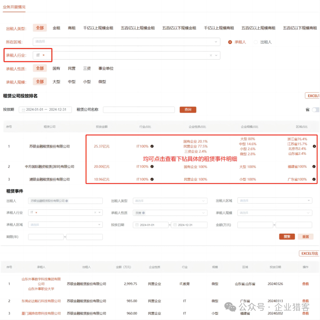Click 金额(万元) minimum input field

coord(255,225)
